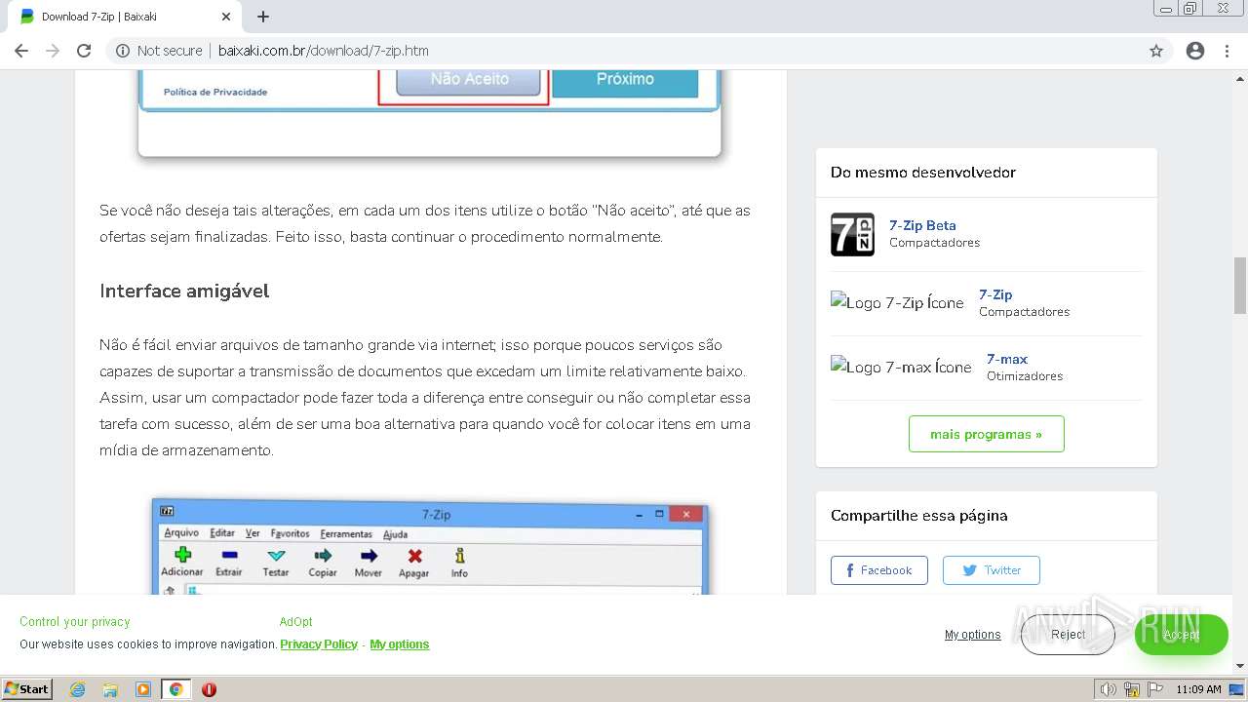Click the 7-Zip Beta logo icon

pyautogui.click(x=852, y=234)
